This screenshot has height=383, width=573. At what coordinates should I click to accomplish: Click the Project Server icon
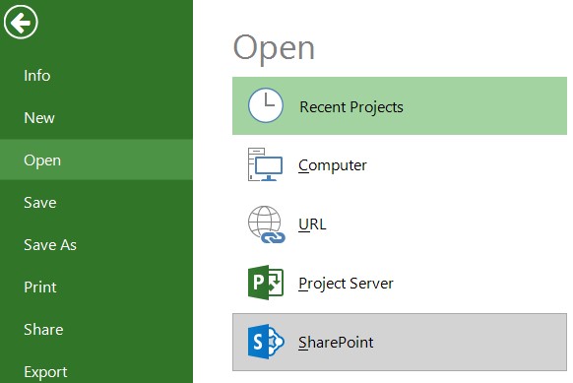(266, 283)
